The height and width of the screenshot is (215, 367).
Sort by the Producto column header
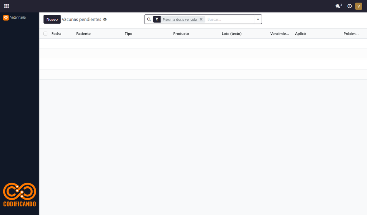tap(181, 34)
